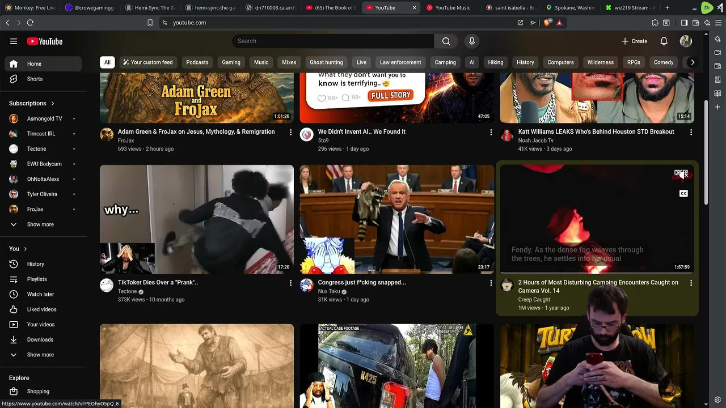The height and width of the screenshot is (408, 726).
Task: Open the You section chevron
Action: (x=25, y=249)
